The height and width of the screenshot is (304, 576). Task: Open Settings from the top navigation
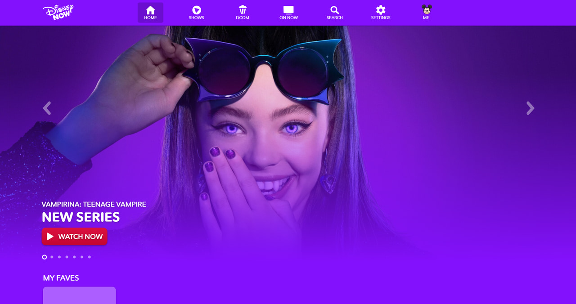tap(381, 13)
